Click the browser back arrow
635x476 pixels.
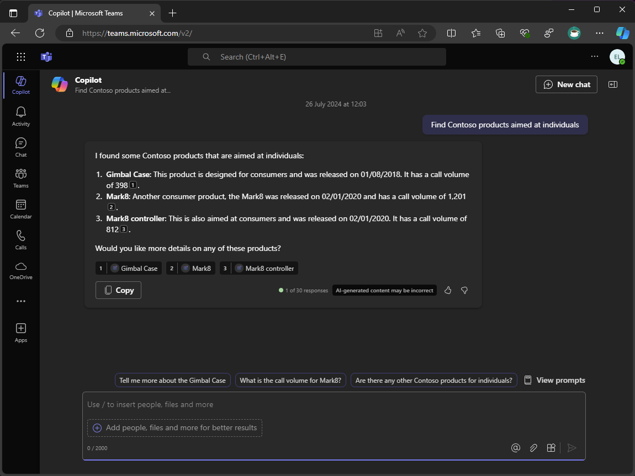tap(15, 33)
